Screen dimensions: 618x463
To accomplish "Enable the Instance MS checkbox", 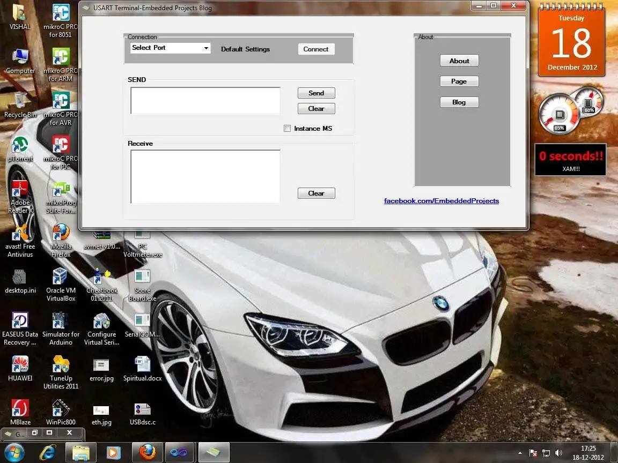I will (288, 128).
